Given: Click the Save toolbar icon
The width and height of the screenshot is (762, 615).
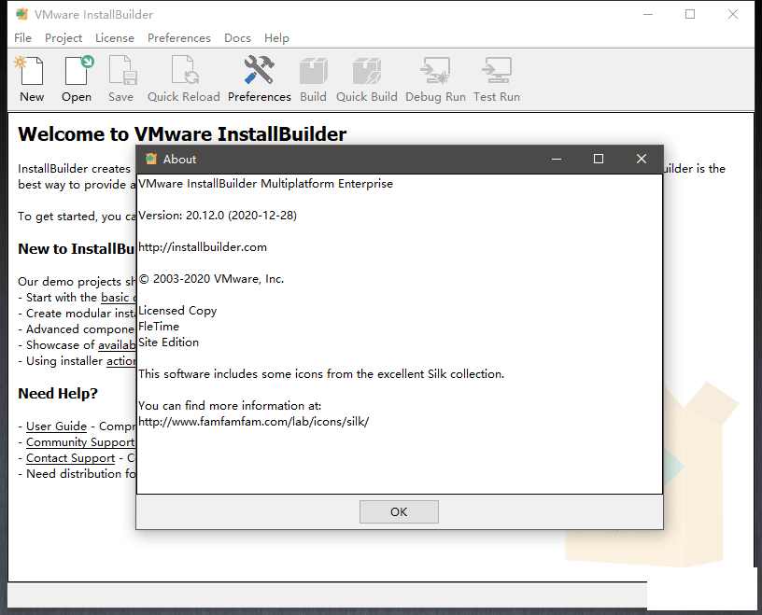Looking at the screenshot, I should point(122,71).
